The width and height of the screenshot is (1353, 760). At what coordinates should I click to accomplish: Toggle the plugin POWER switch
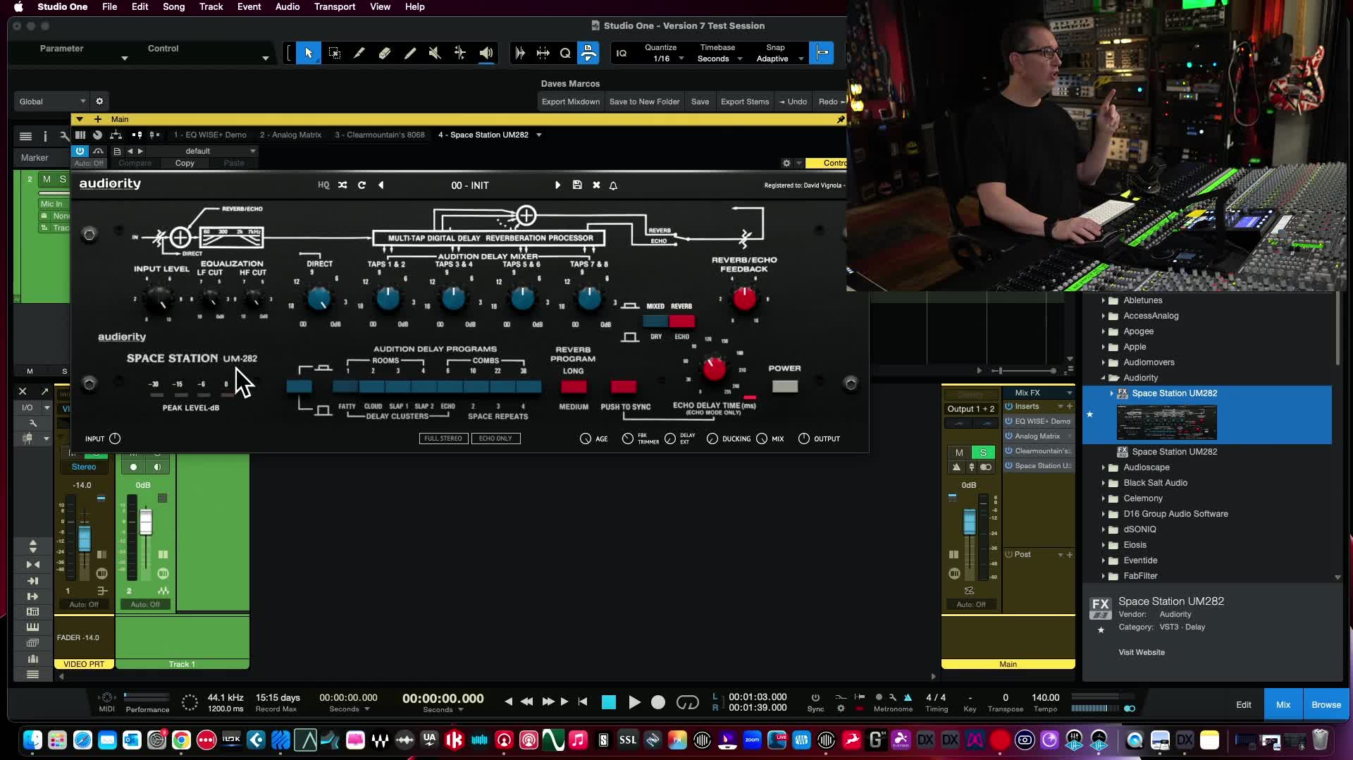[785, 386]
